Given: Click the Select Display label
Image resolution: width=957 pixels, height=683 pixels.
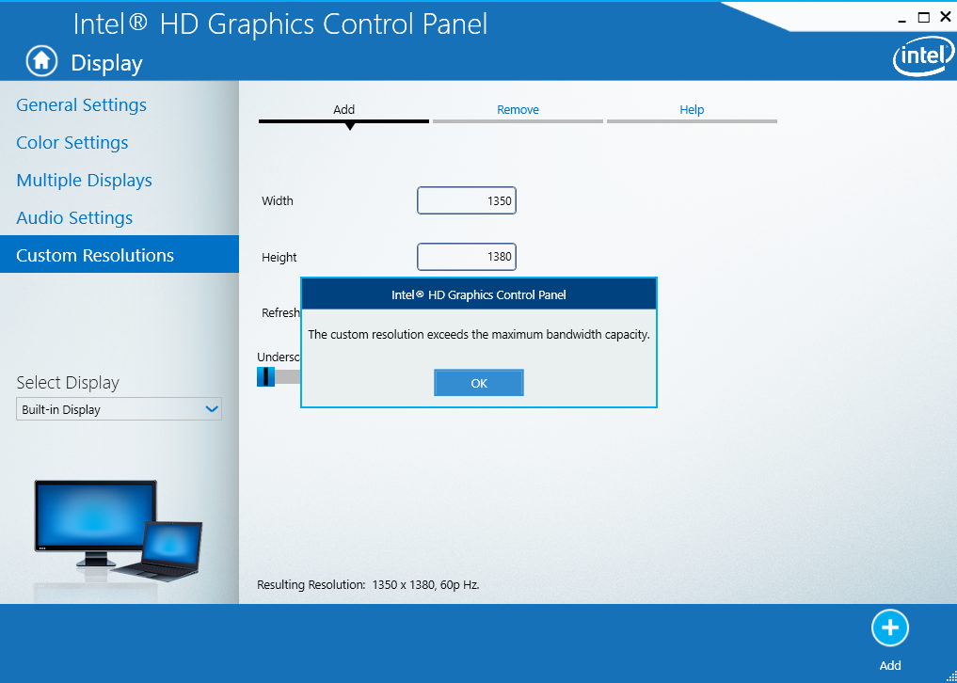Looking at the screenshot, I should pos(68,383).
